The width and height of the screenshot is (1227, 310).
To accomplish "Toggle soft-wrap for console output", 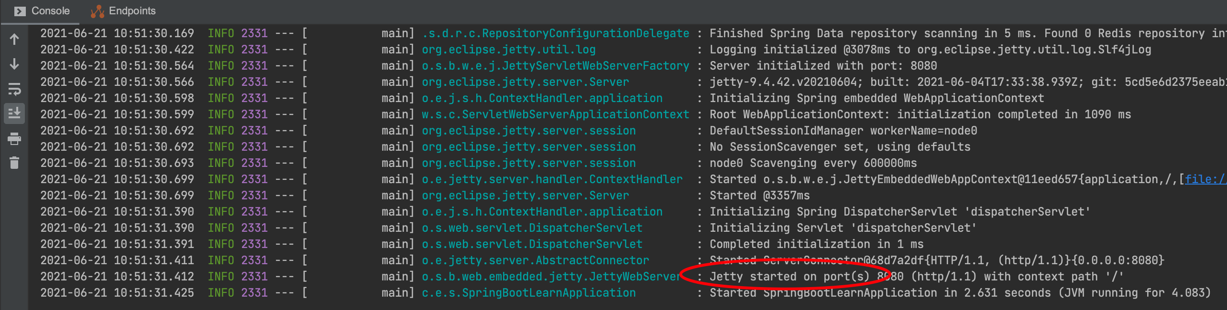I will [x=14, y=89].
